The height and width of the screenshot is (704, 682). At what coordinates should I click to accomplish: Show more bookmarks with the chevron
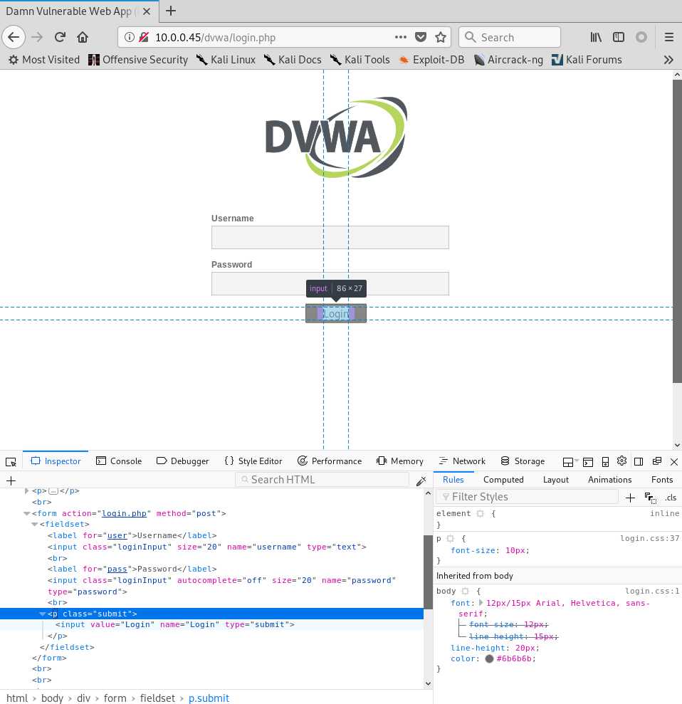pyautogui.click(x=668, y=60)
